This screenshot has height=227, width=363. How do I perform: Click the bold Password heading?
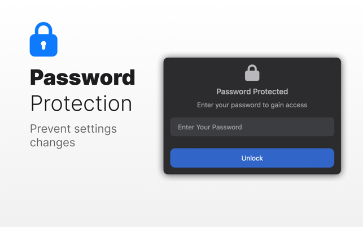coord(82,77)
